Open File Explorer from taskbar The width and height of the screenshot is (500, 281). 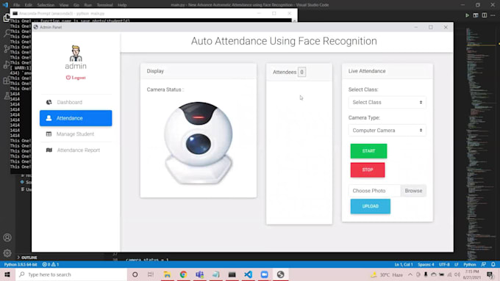coord(167,274)
